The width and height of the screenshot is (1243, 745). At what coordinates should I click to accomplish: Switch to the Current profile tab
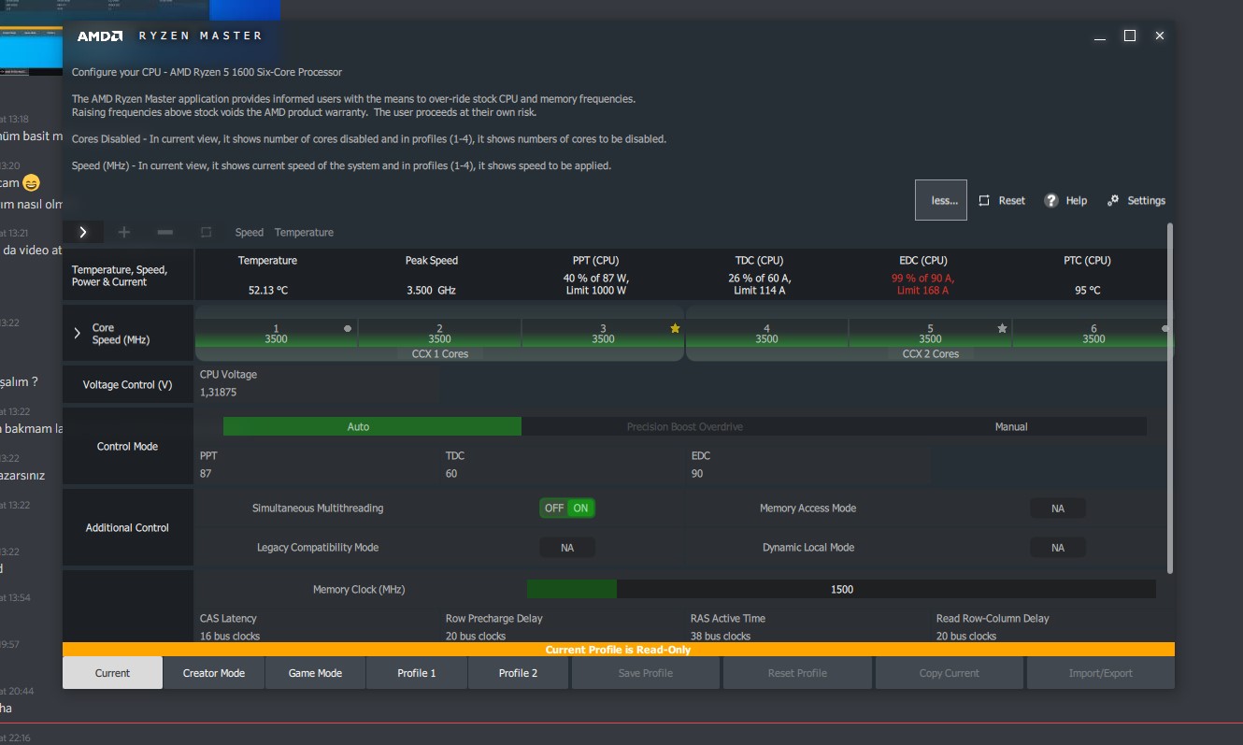113,673
